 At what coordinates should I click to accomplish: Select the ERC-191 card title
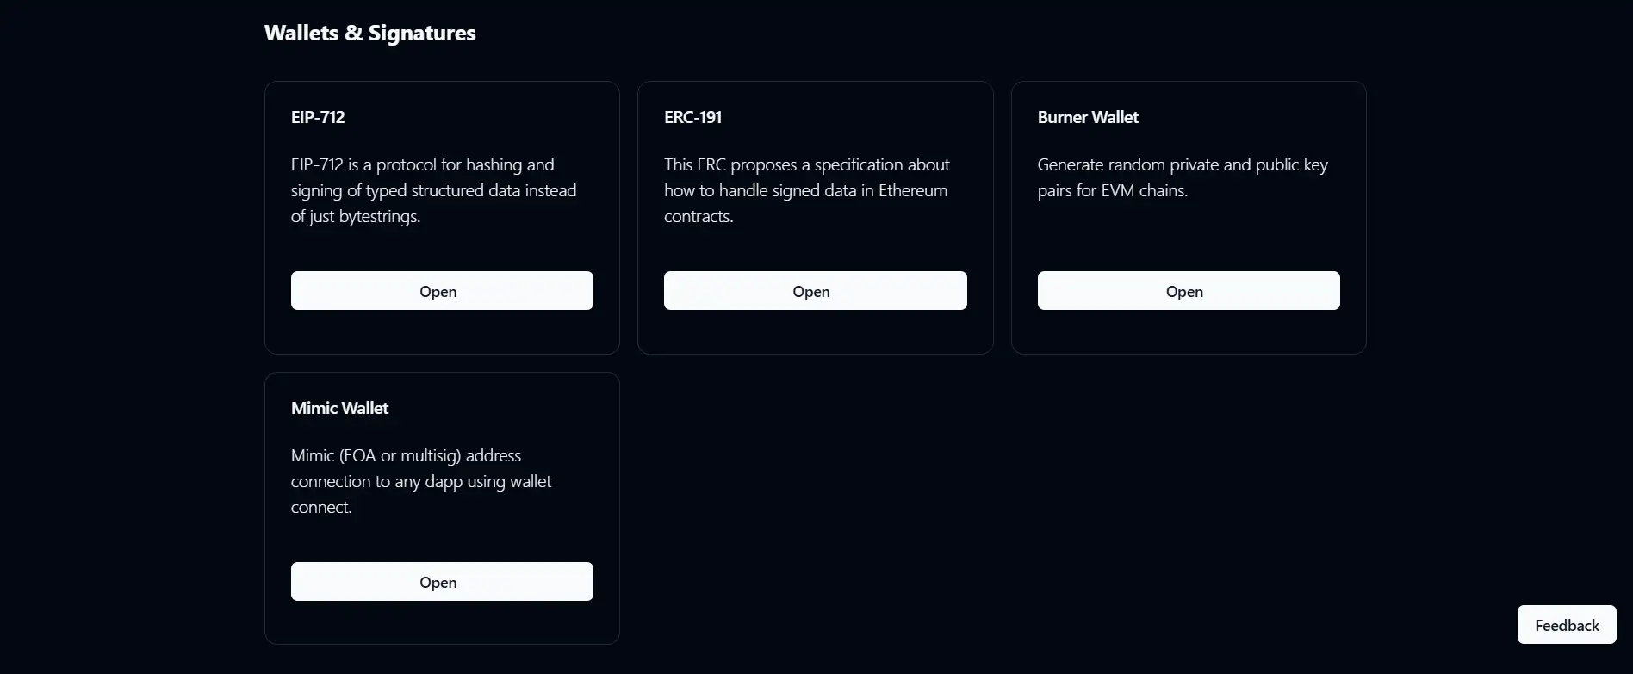click(x=692, y=117)
